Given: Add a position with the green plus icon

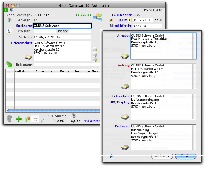Looking at the screenshot, I should 19,119.
